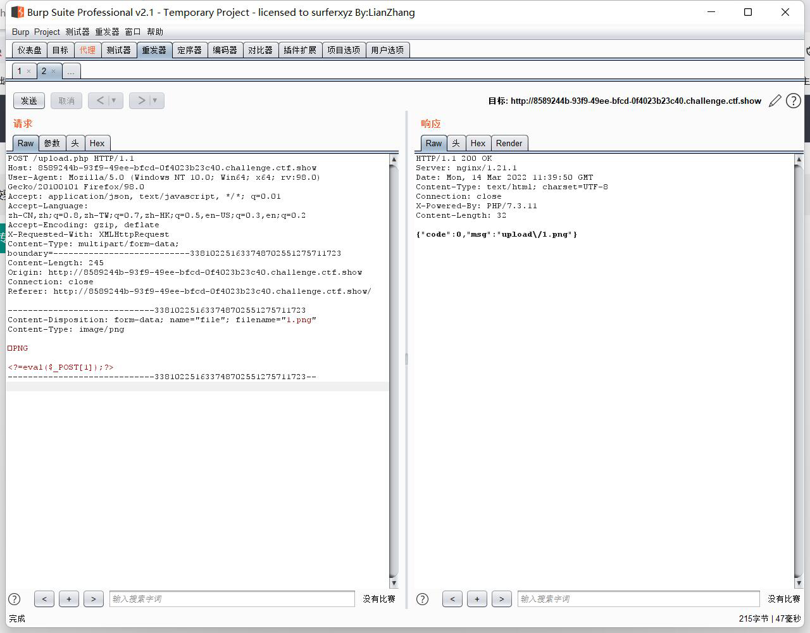Go to next request with > button
This screenshot has height=633, width=810.
click(x=141, y=101)
